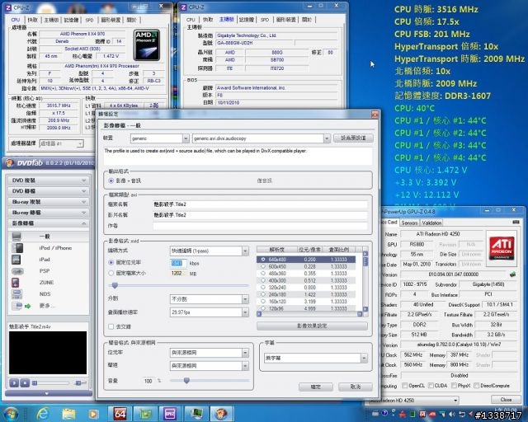Open the Windows Start menu

[x=11, y=413]
